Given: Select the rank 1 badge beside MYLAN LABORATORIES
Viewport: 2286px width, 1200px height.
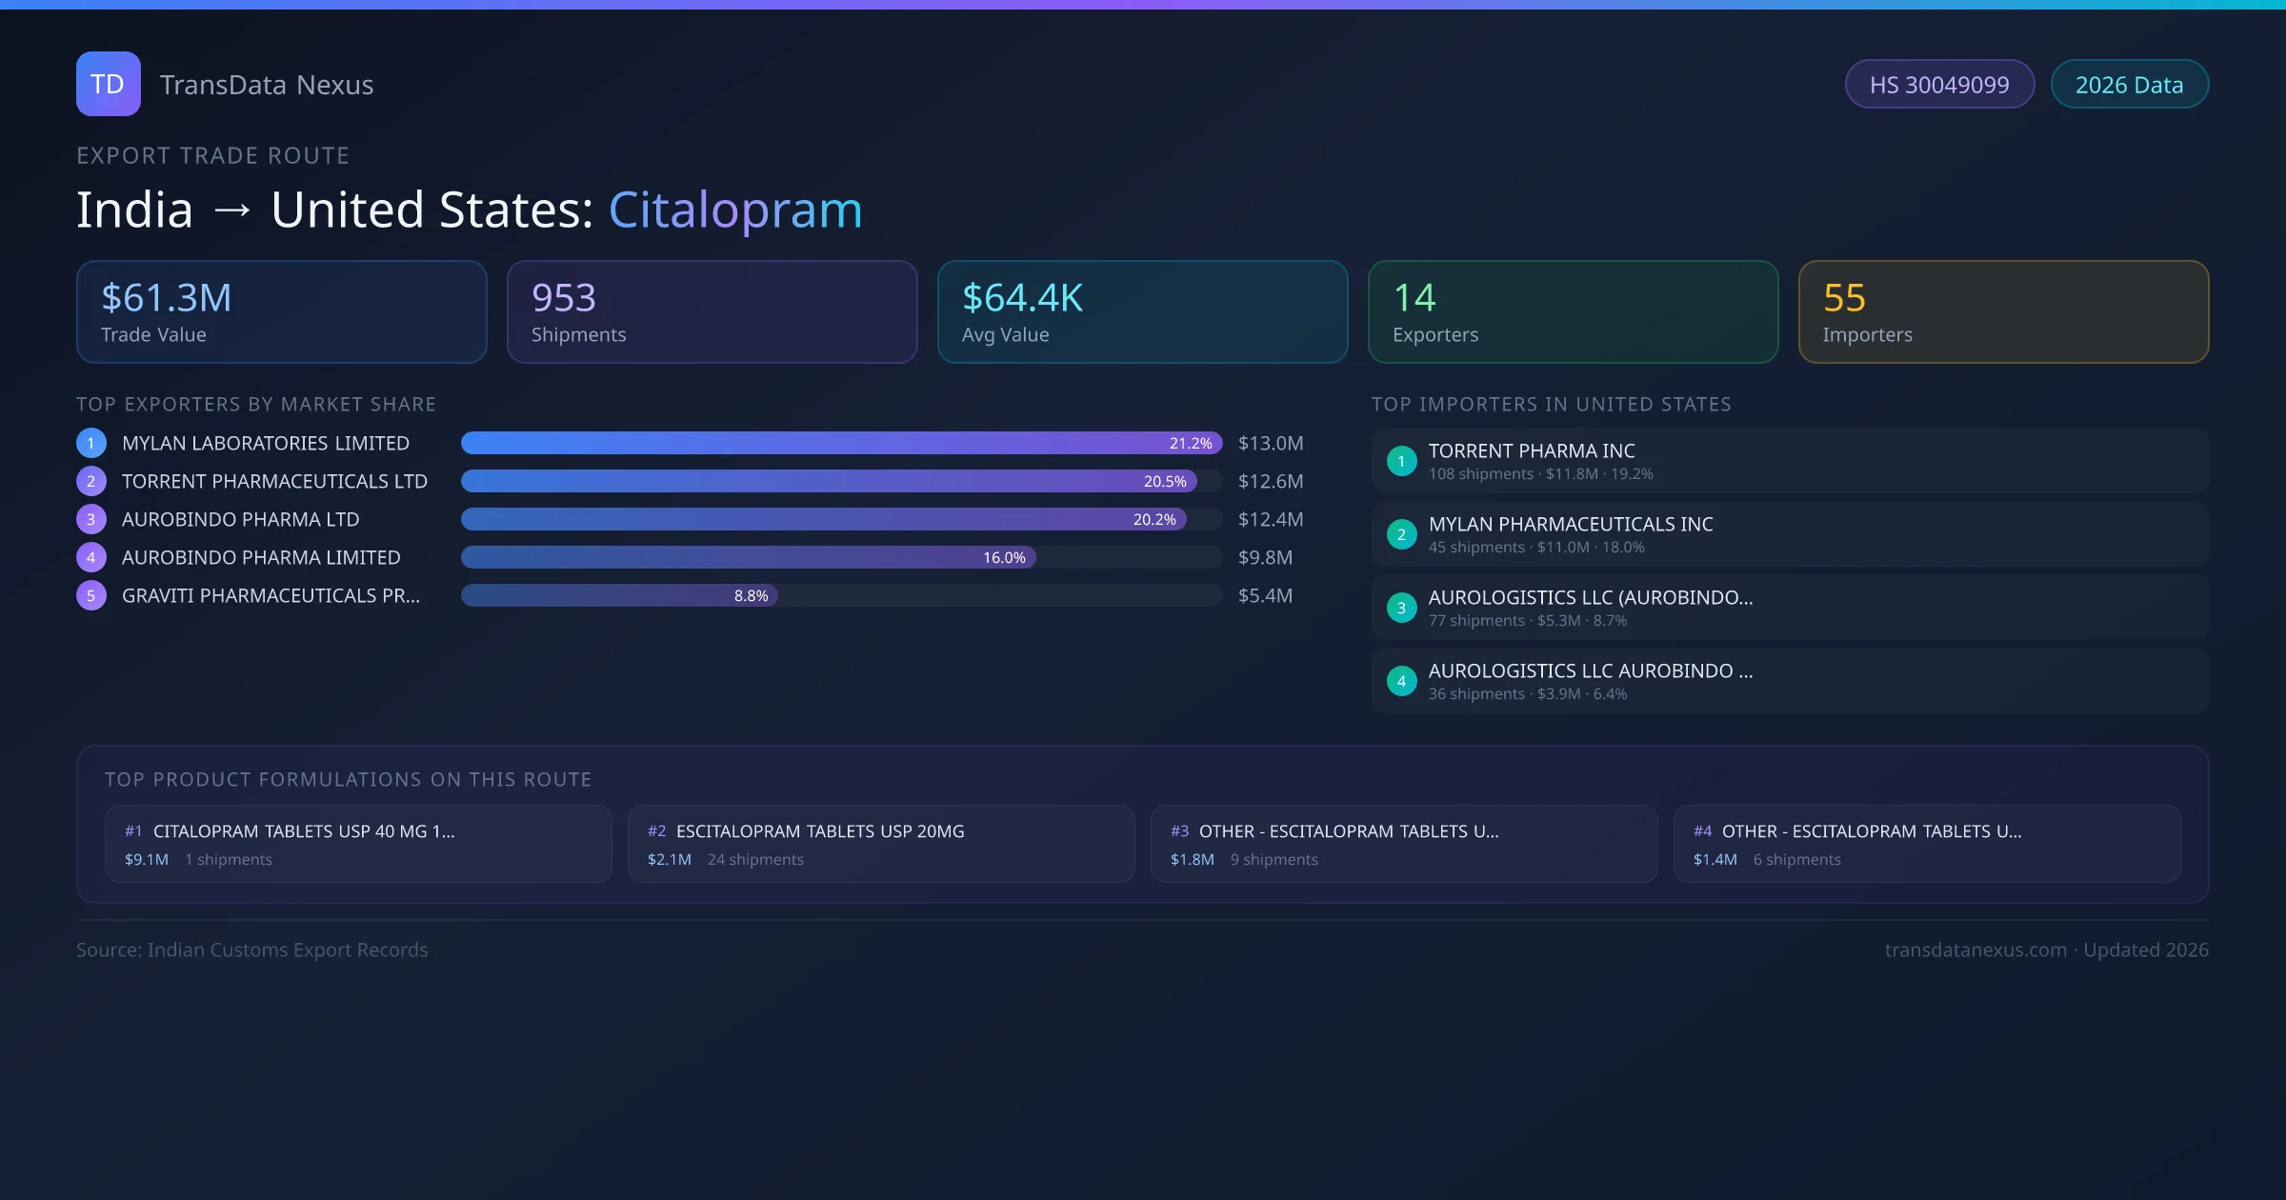Looking at the screenshot, I should pos(90,443).
